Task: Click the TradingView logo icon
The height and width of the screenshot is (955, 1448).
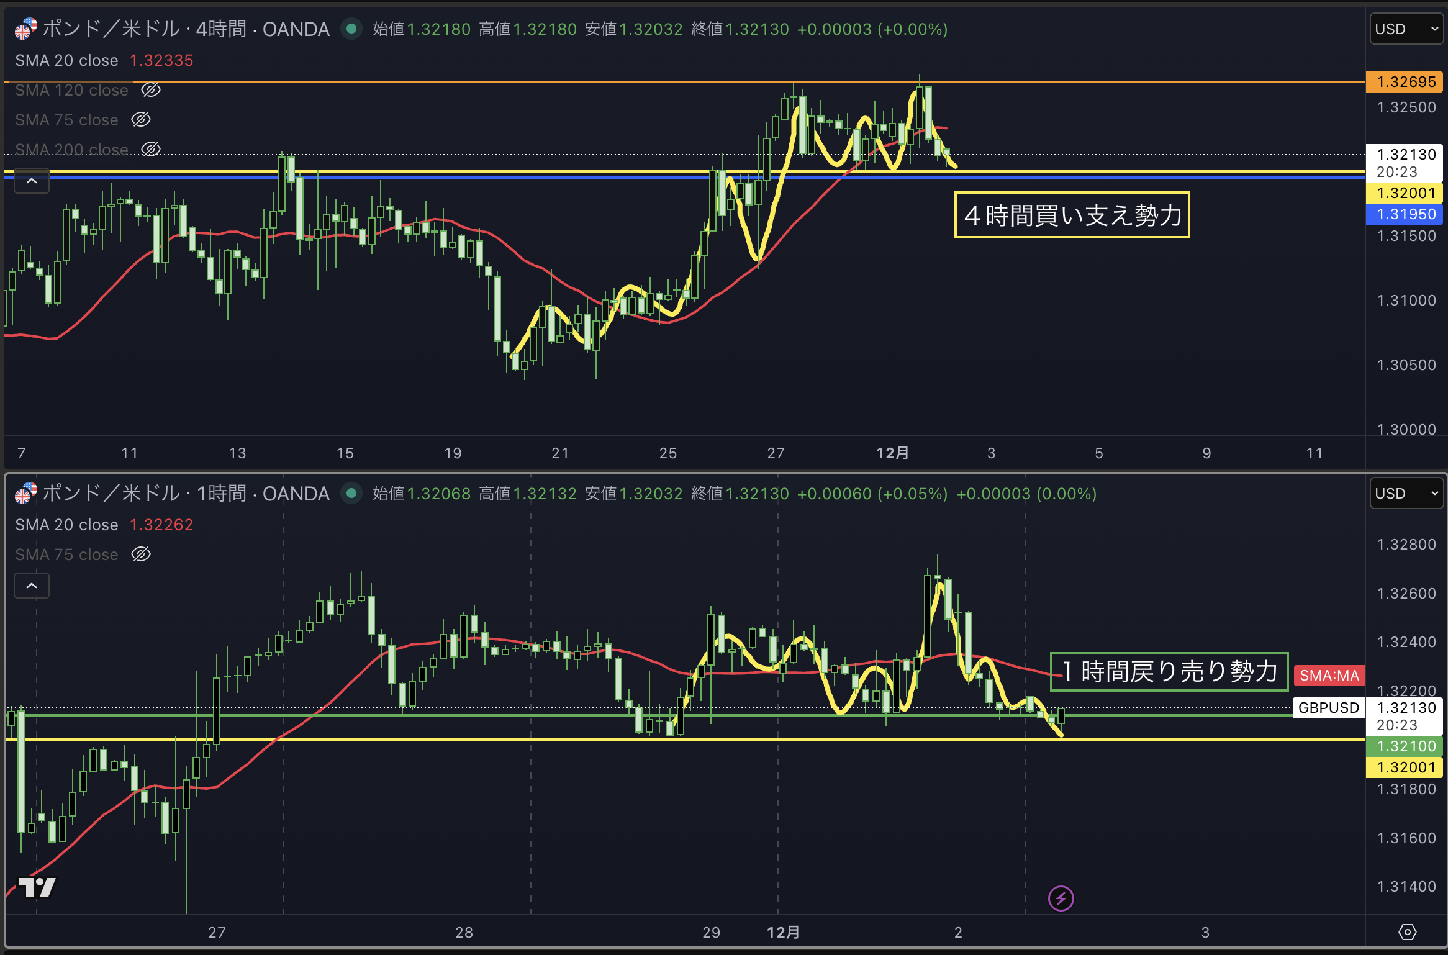Action: (37, 887)
